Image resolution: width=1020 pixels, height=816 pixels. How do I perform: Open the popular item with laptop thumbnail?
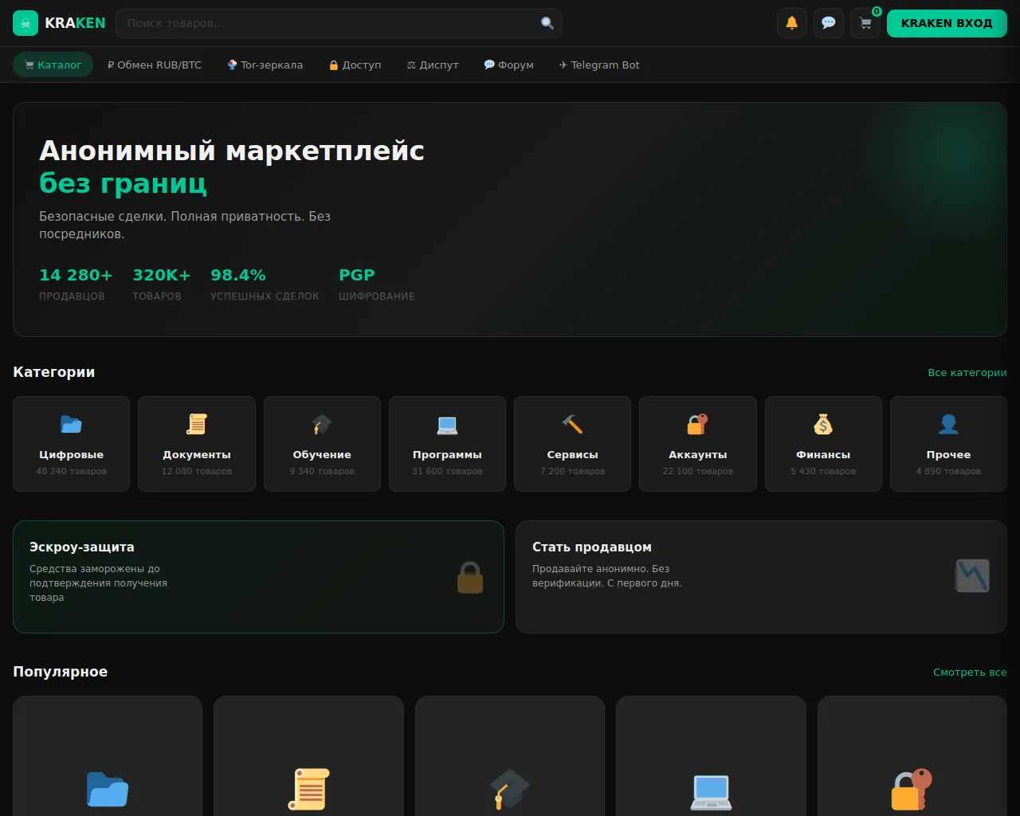pos(711,756)
